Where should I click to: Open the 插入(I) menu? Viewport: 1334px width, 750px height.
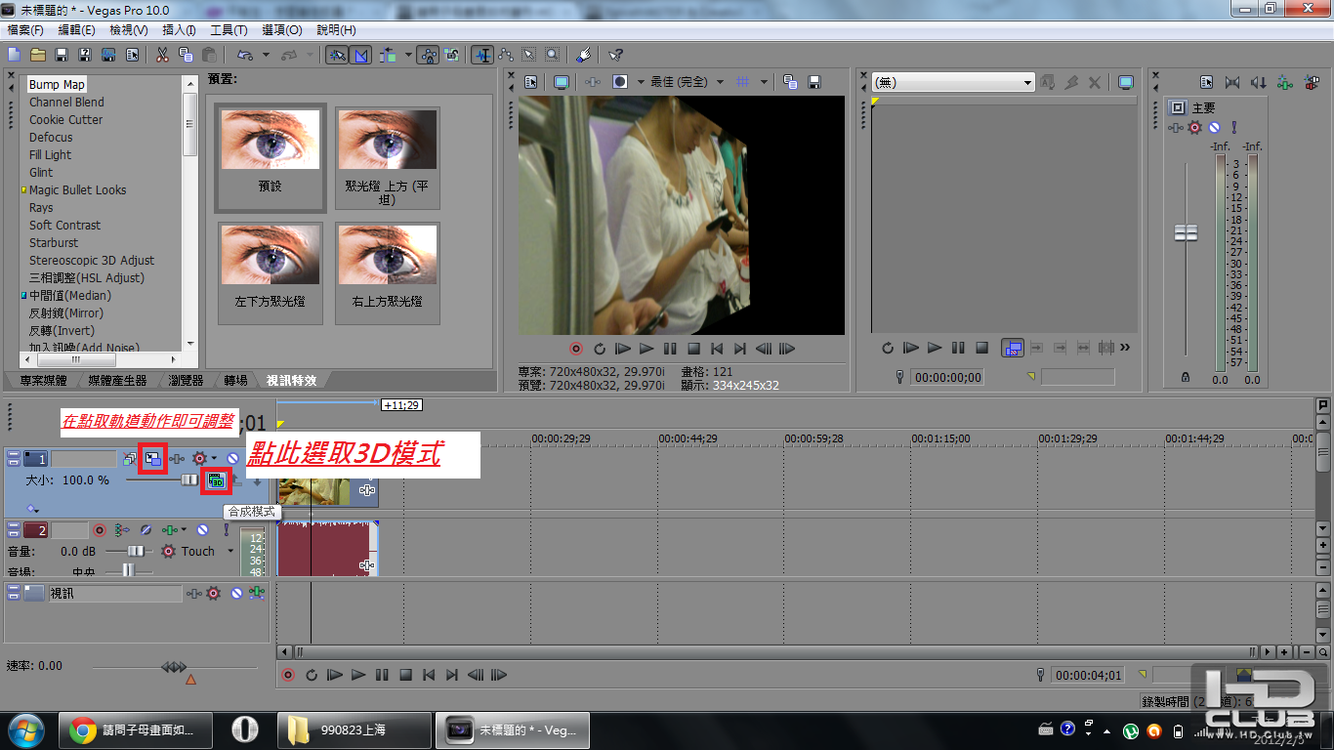point(179,30)
